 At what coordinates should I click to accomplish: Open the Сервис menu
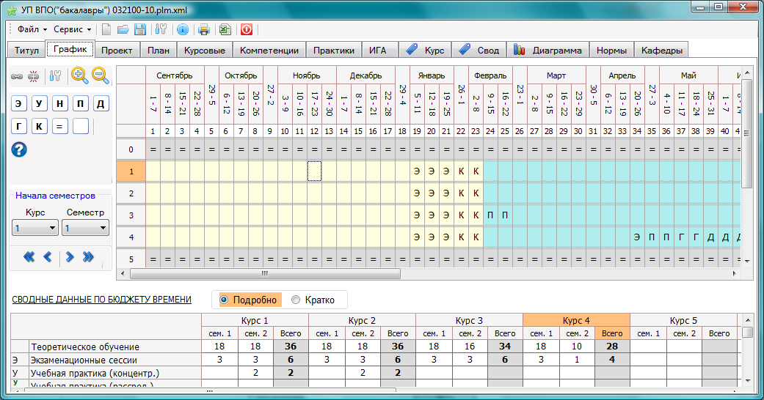(x=72, y=29)
